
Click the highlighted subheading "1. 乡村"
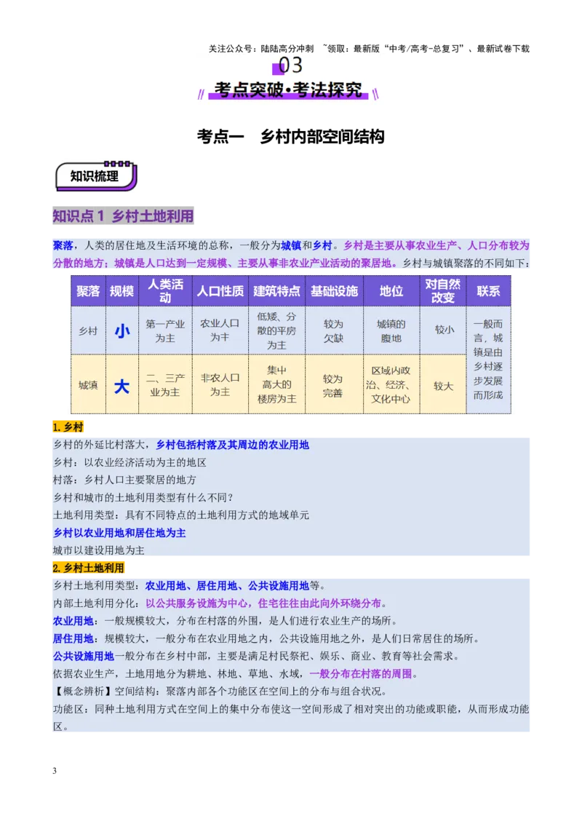(x=68, y=427)
